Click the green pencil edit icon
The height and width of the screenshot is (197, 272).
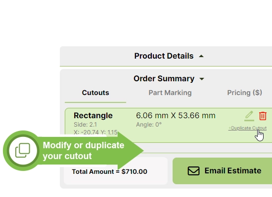coord(249,116)
